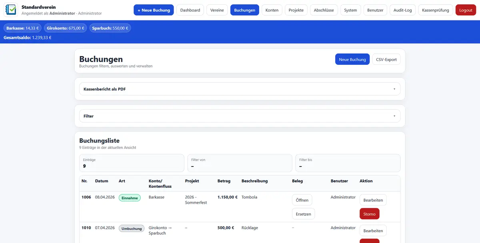This screenshot has width=480, height=243.
Task: Open the Konten navigation item
Action: 272,10
